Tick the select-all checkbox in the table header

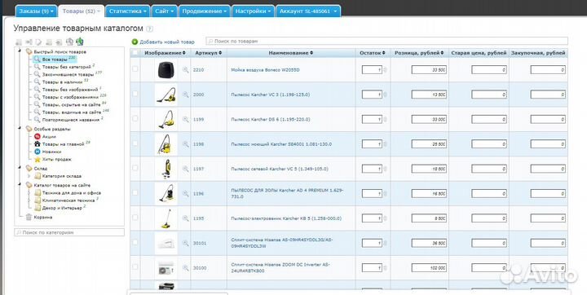click(135, 53)
